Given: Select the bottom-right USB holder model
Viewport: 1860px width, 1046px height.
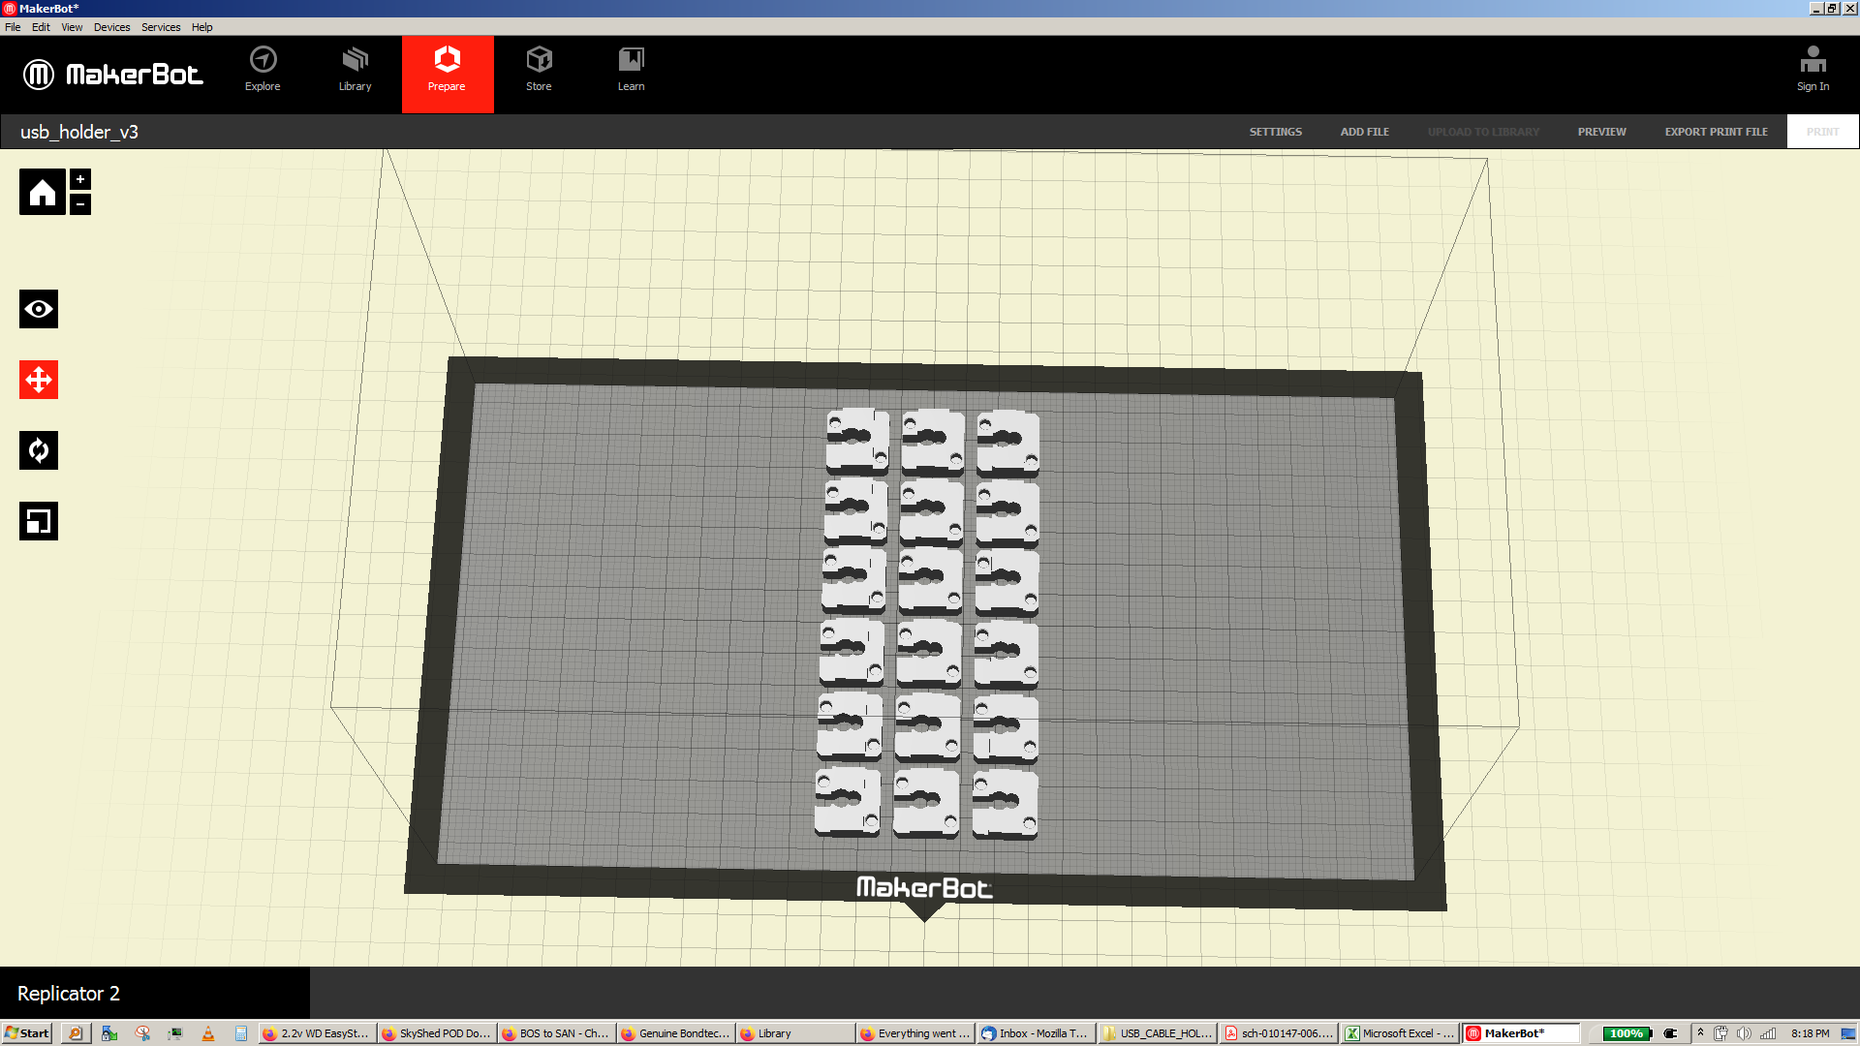Looking at the screenshot, I should pos(1006,804).
